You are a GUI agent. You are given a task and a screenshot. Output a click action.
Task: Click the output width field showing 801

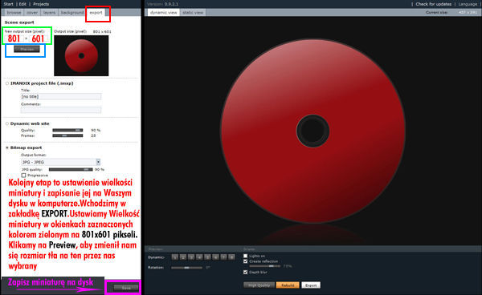[x=14, y=38]
